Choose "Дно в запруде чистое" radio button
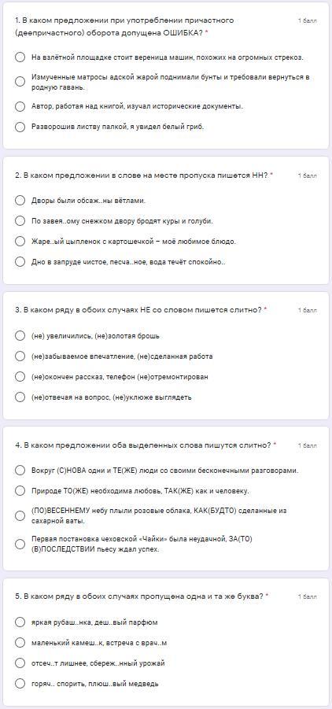Screen dimensions: 332x709 [x=20, y=261]
